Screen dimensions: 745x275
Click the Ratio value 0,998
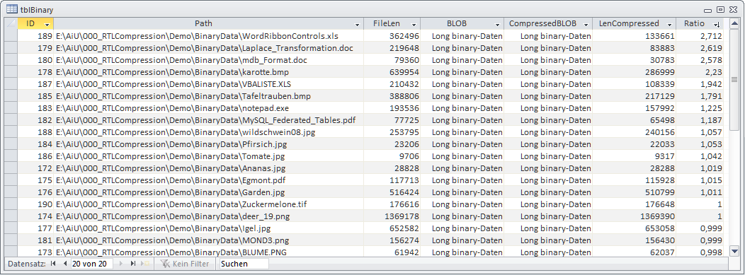tap(711, 252)
